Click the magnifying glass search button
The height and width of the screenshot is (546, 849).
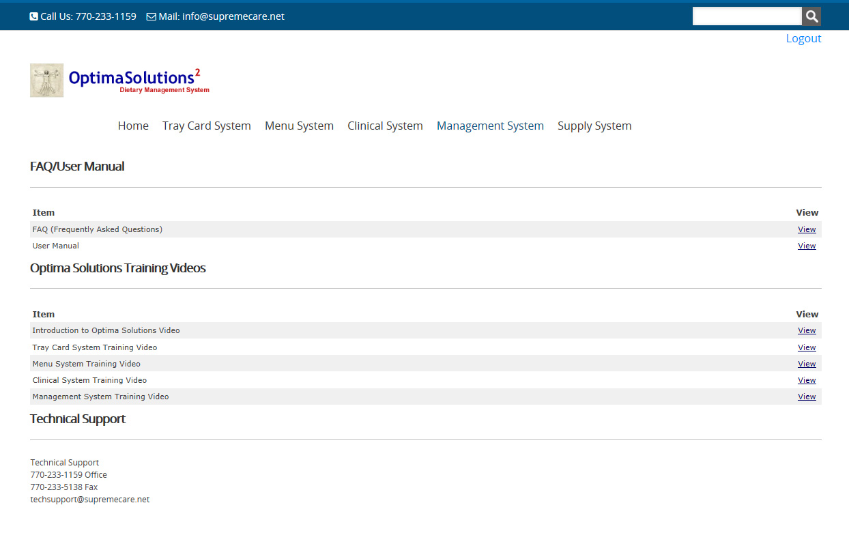811,16
